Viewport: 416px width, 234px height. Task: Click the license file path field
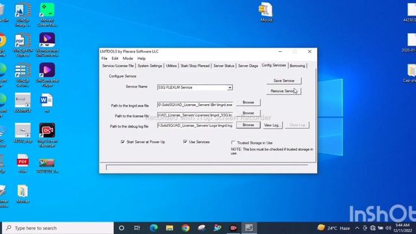tap(195, 115)
